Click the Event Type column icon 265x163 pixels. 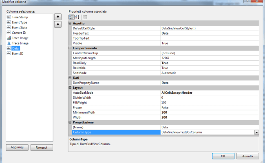point(9,22)
